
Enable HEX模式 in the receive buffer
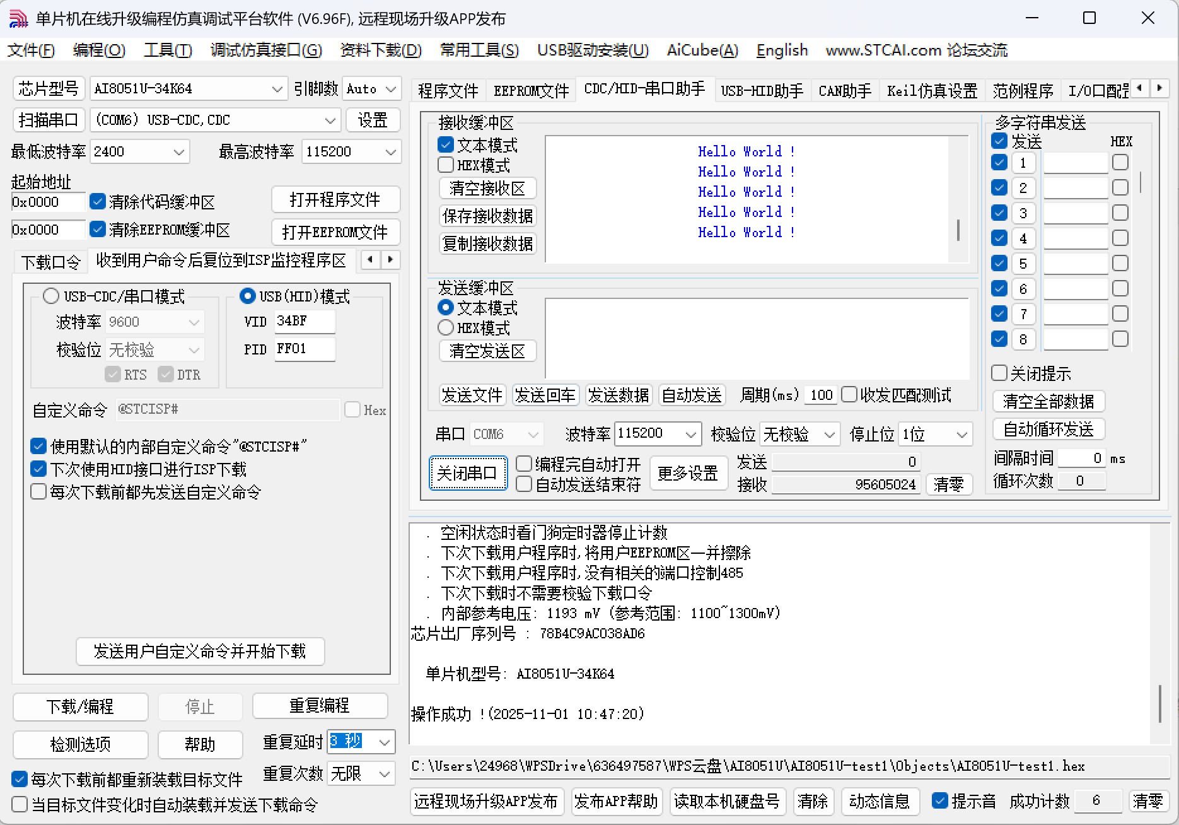[x=446, y=165]
